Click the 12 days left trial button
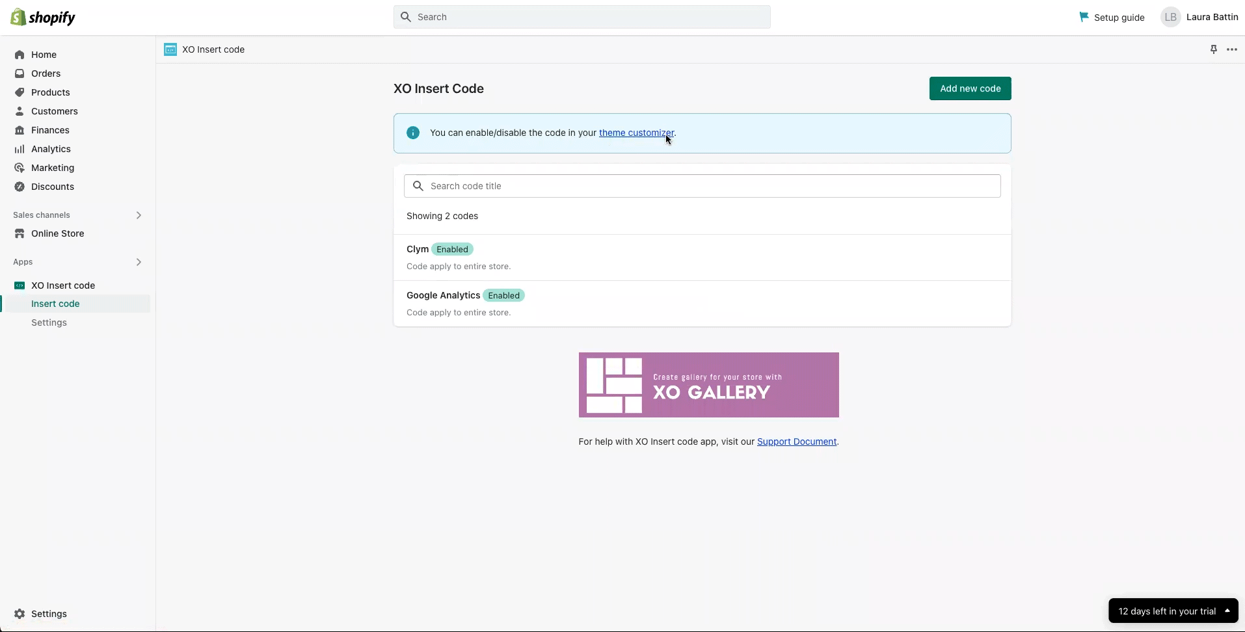Viewport: 1245px width, 632px height. click(x=1173, y=611)
